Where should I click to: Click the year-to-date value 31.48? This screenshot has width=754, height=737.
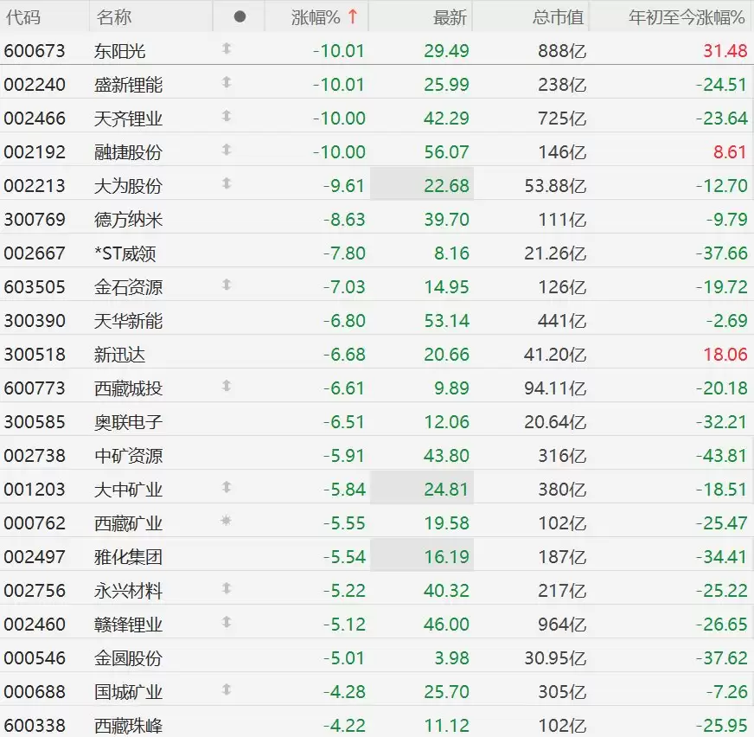pos(725,50)
